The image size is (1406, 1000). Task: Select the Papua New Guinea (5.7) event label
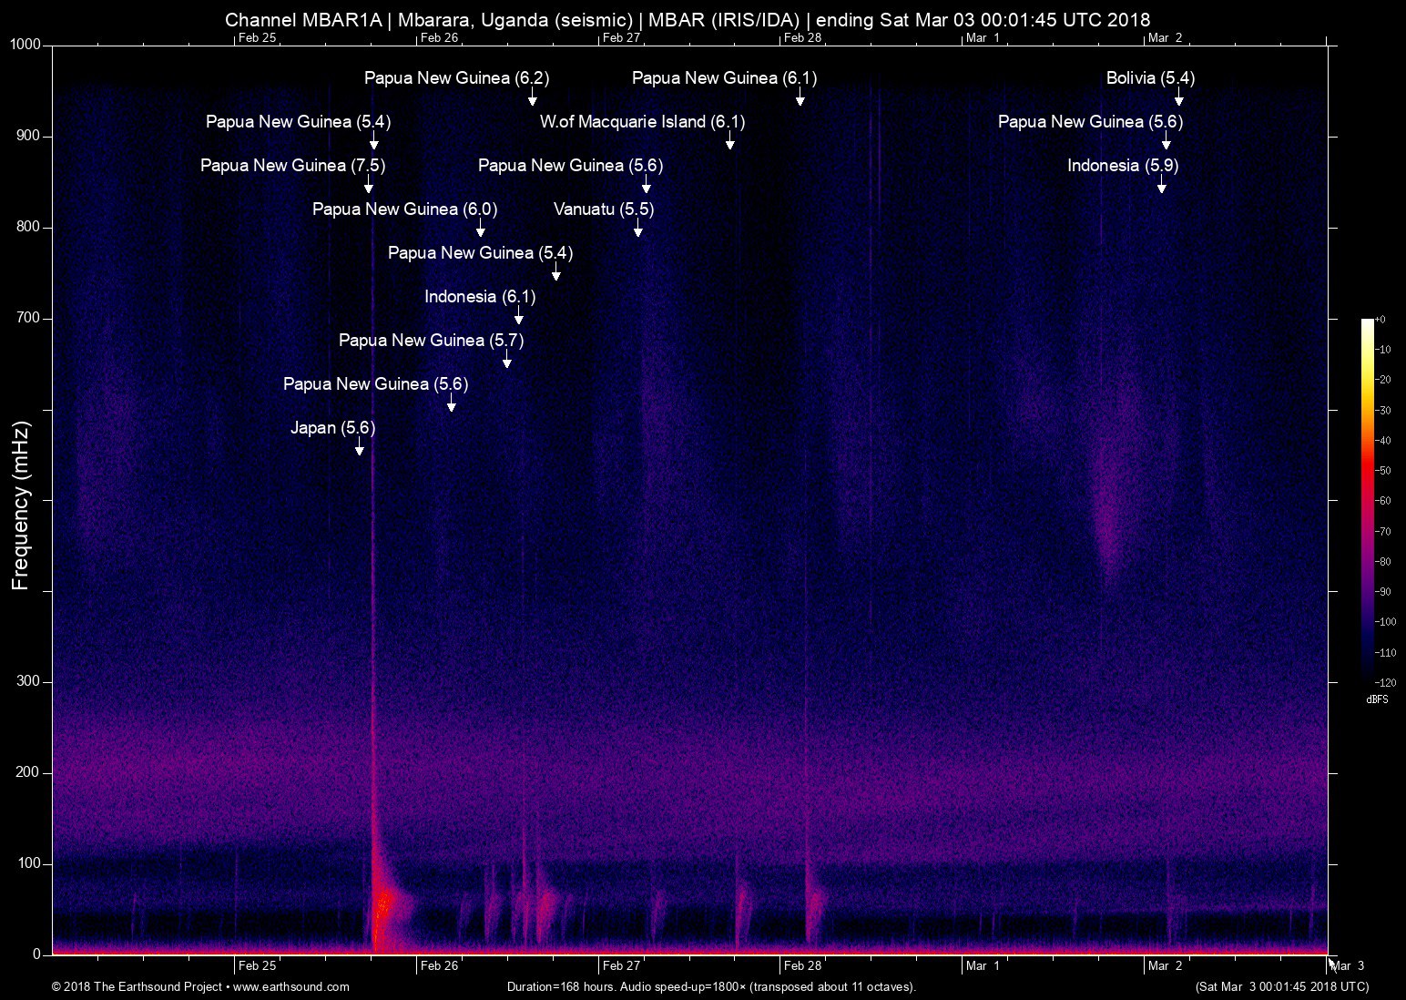(x=431, y=341)
